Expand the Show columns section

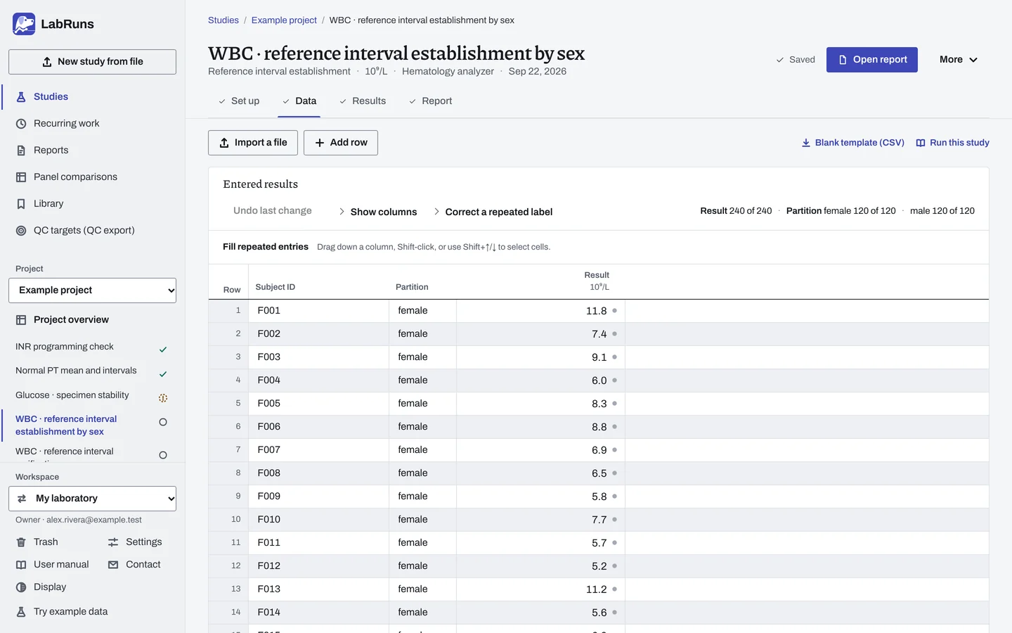377,212
